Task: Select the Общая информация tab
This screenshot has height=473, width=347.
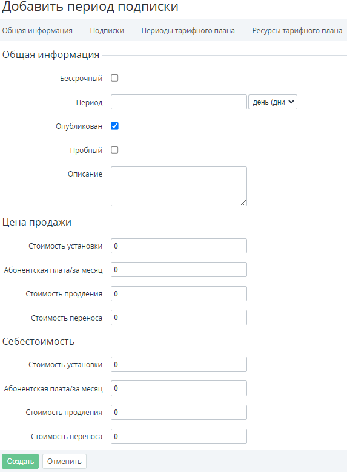Action: 37,30
